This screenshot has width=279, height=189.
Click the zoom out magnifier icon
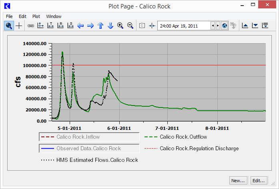coord(130,26)
